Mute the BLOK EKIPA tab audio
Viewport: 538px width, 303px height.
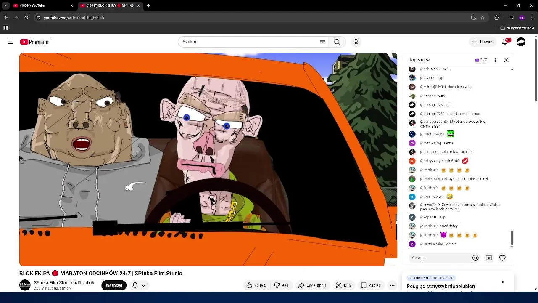[x=132, y=5]
